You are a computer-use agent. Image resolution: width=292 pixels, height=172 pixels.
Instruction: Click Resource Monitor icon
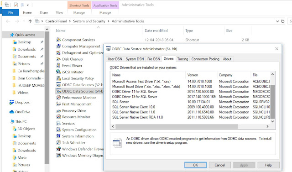(x=58, y=117)
